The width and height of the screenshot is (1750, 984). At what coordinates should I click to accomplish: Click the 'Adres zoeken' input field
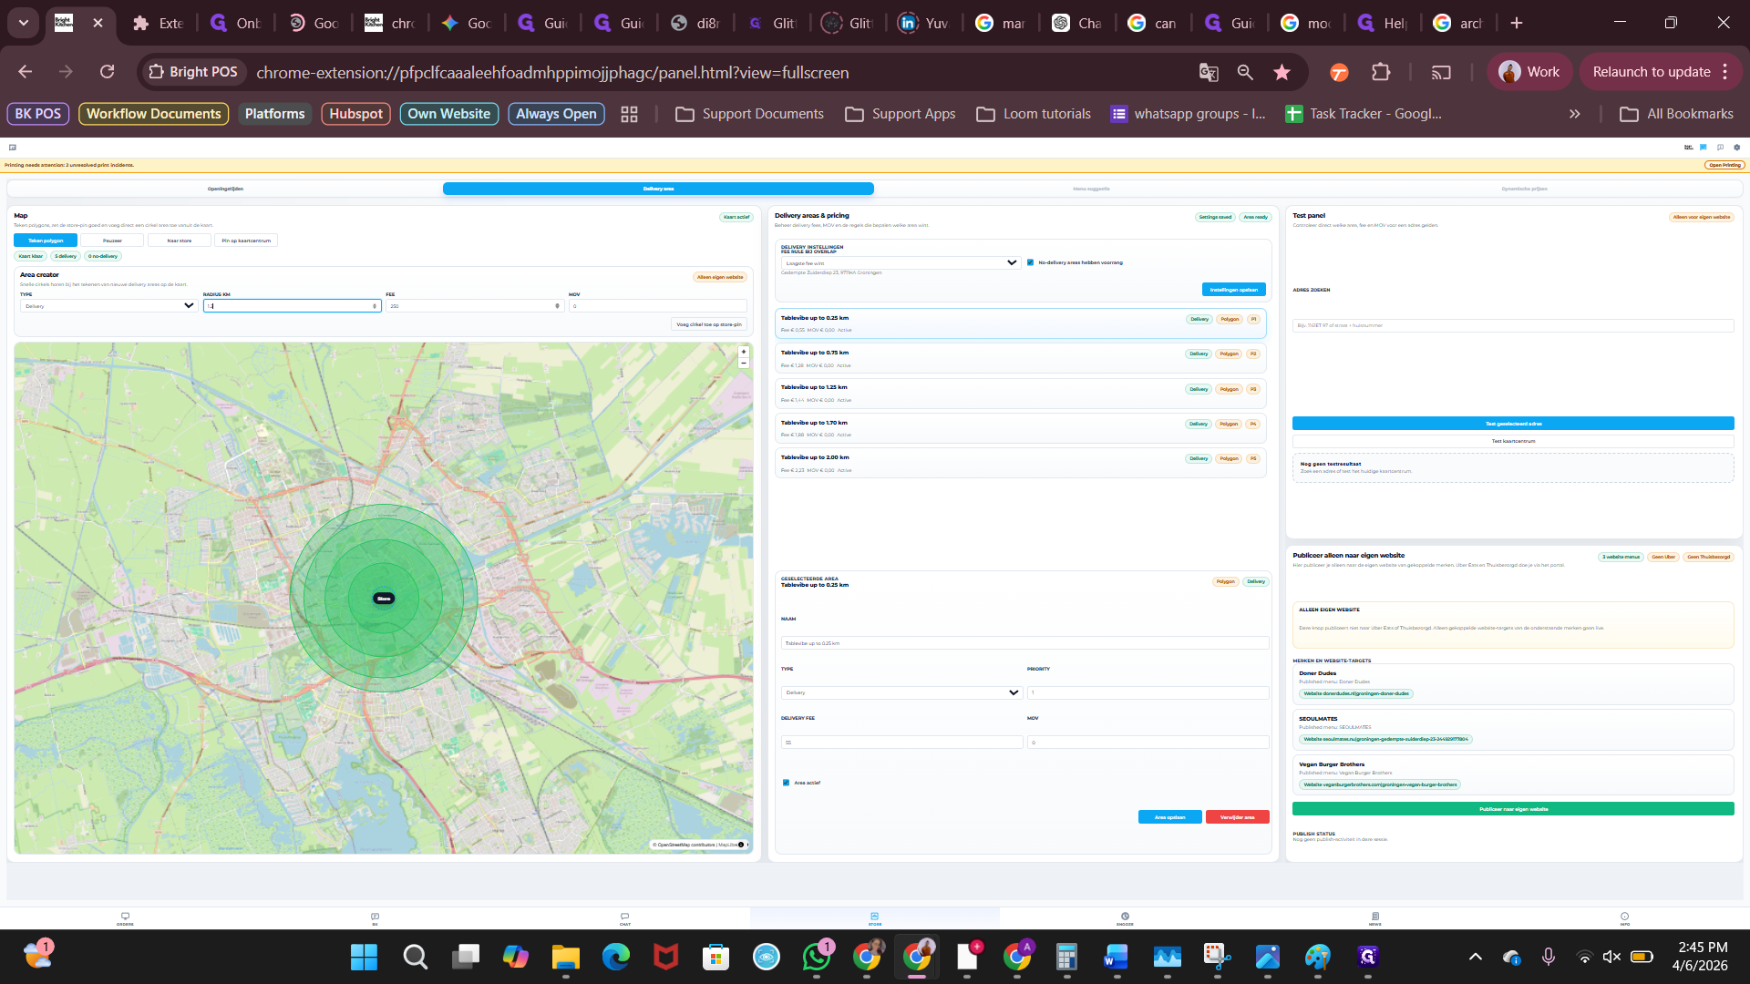pyautogui.click(x=1513, y=325)
